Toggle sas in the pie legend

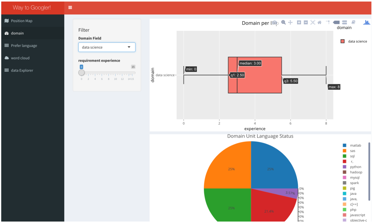click(349, 151)
